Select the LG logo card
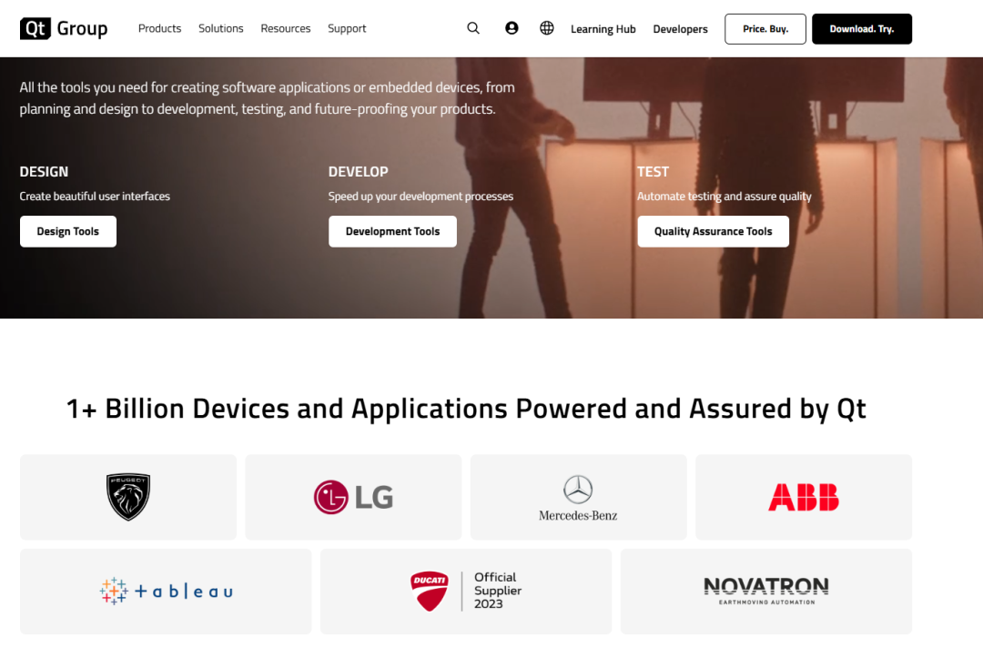Image resolution: width=983 pixels, height=658 pixels. tap(353, 497)
